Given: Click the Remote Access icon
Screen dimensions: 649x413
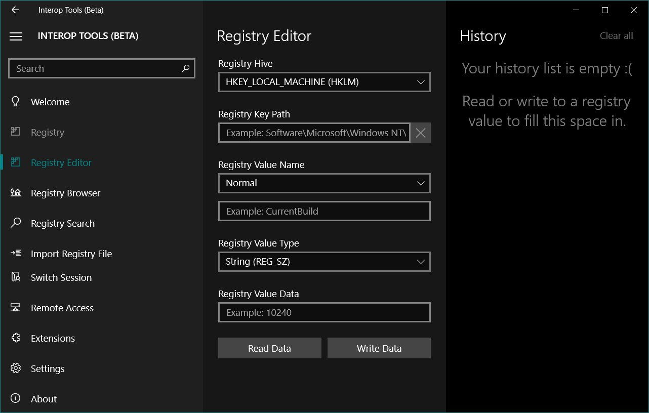Looking at the screenshot, I should (x=16, y=308).
